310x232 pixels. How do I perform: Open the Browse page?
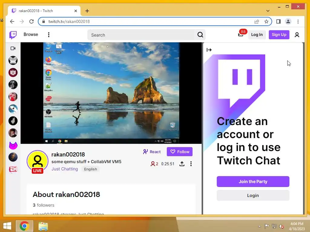pyautogui.click(x=31, y=34)
